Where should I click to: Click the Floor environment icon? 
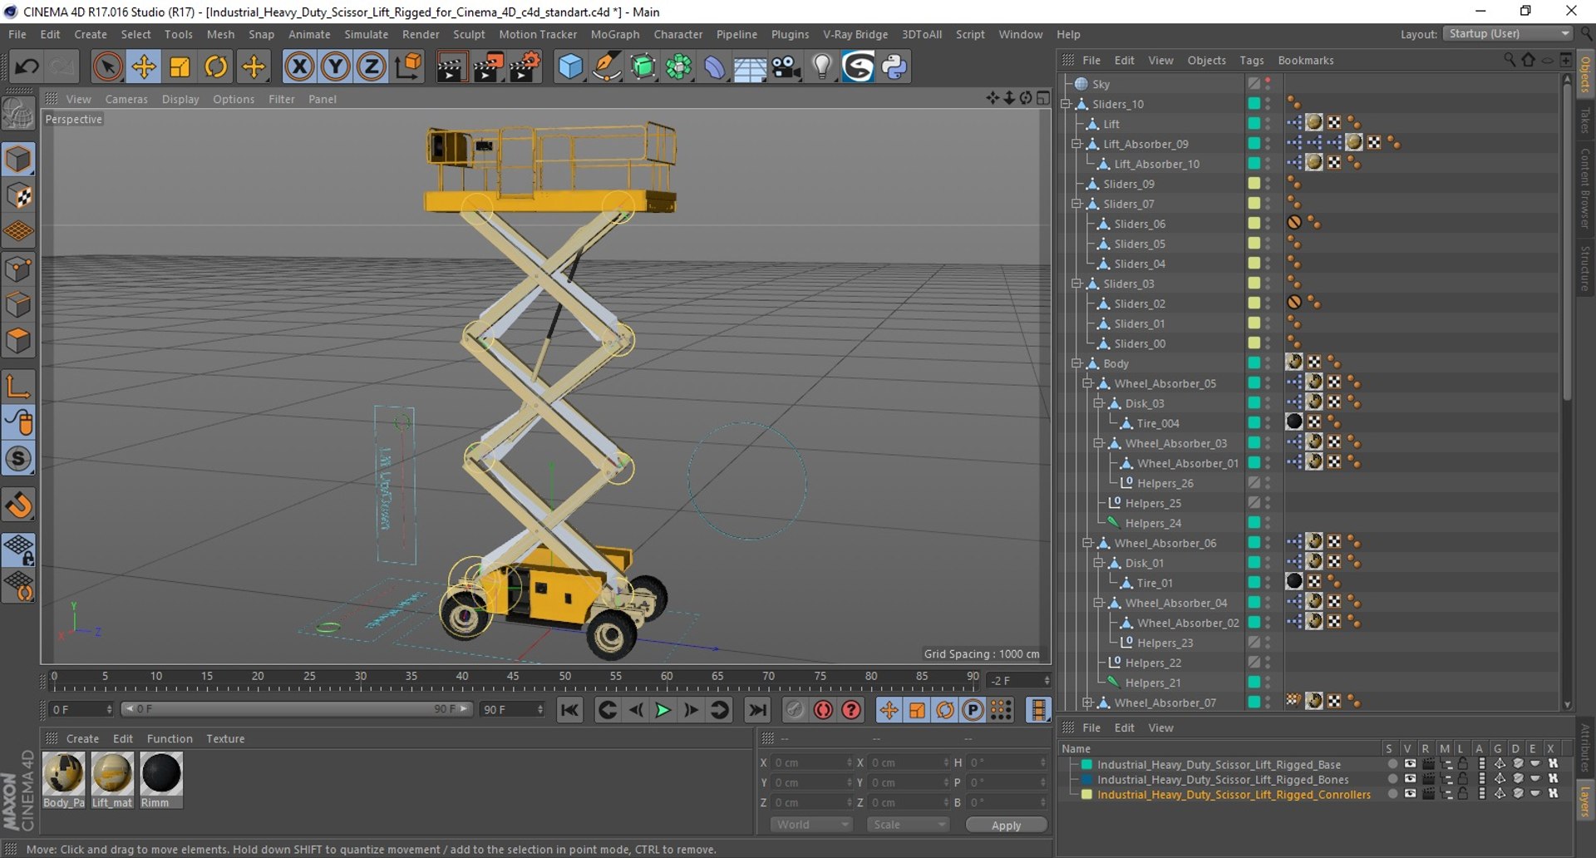click(x=750, y=67)
